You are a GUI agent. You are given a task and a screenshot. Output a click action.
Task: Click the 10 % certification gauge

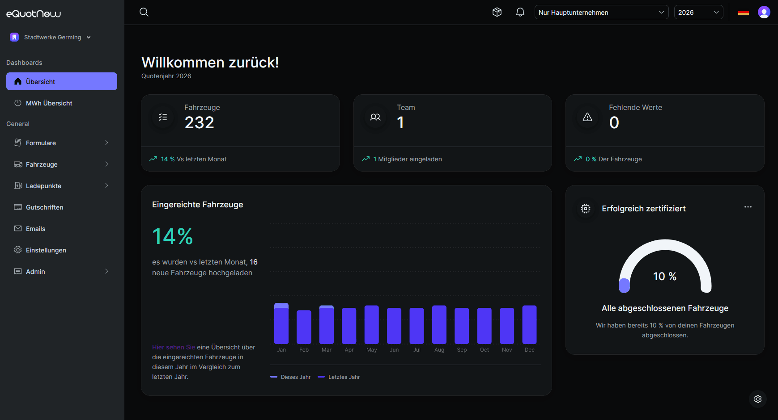[x=665, y=266]
